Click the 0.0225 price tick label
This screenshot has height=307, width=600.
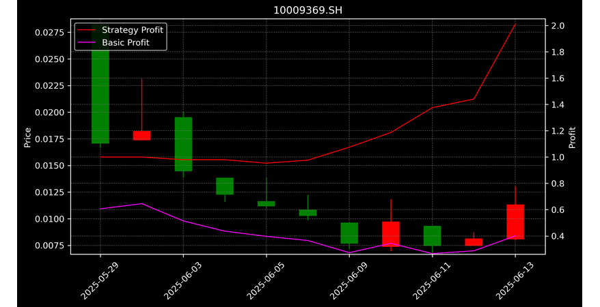click(x=50, y=85)
